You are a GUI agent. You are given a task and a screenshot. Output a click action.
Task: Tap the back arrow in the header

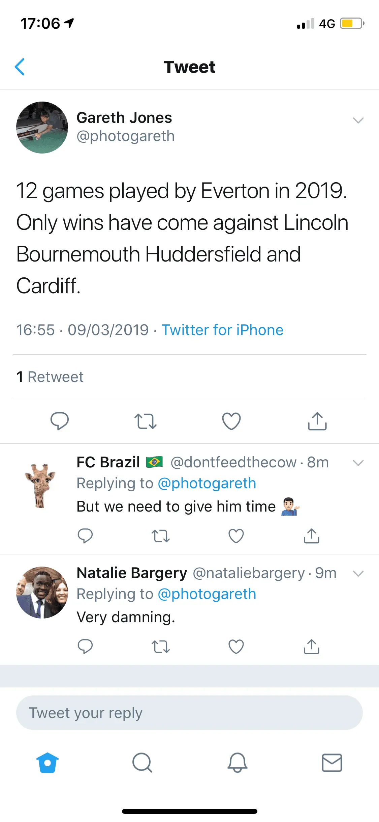point(20,67)
